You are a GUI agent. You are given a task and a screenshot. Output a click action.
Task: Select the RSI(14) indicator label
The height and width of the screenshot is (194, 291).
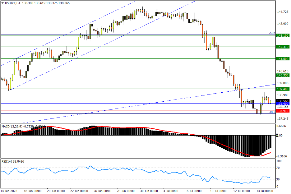point(7,161)
